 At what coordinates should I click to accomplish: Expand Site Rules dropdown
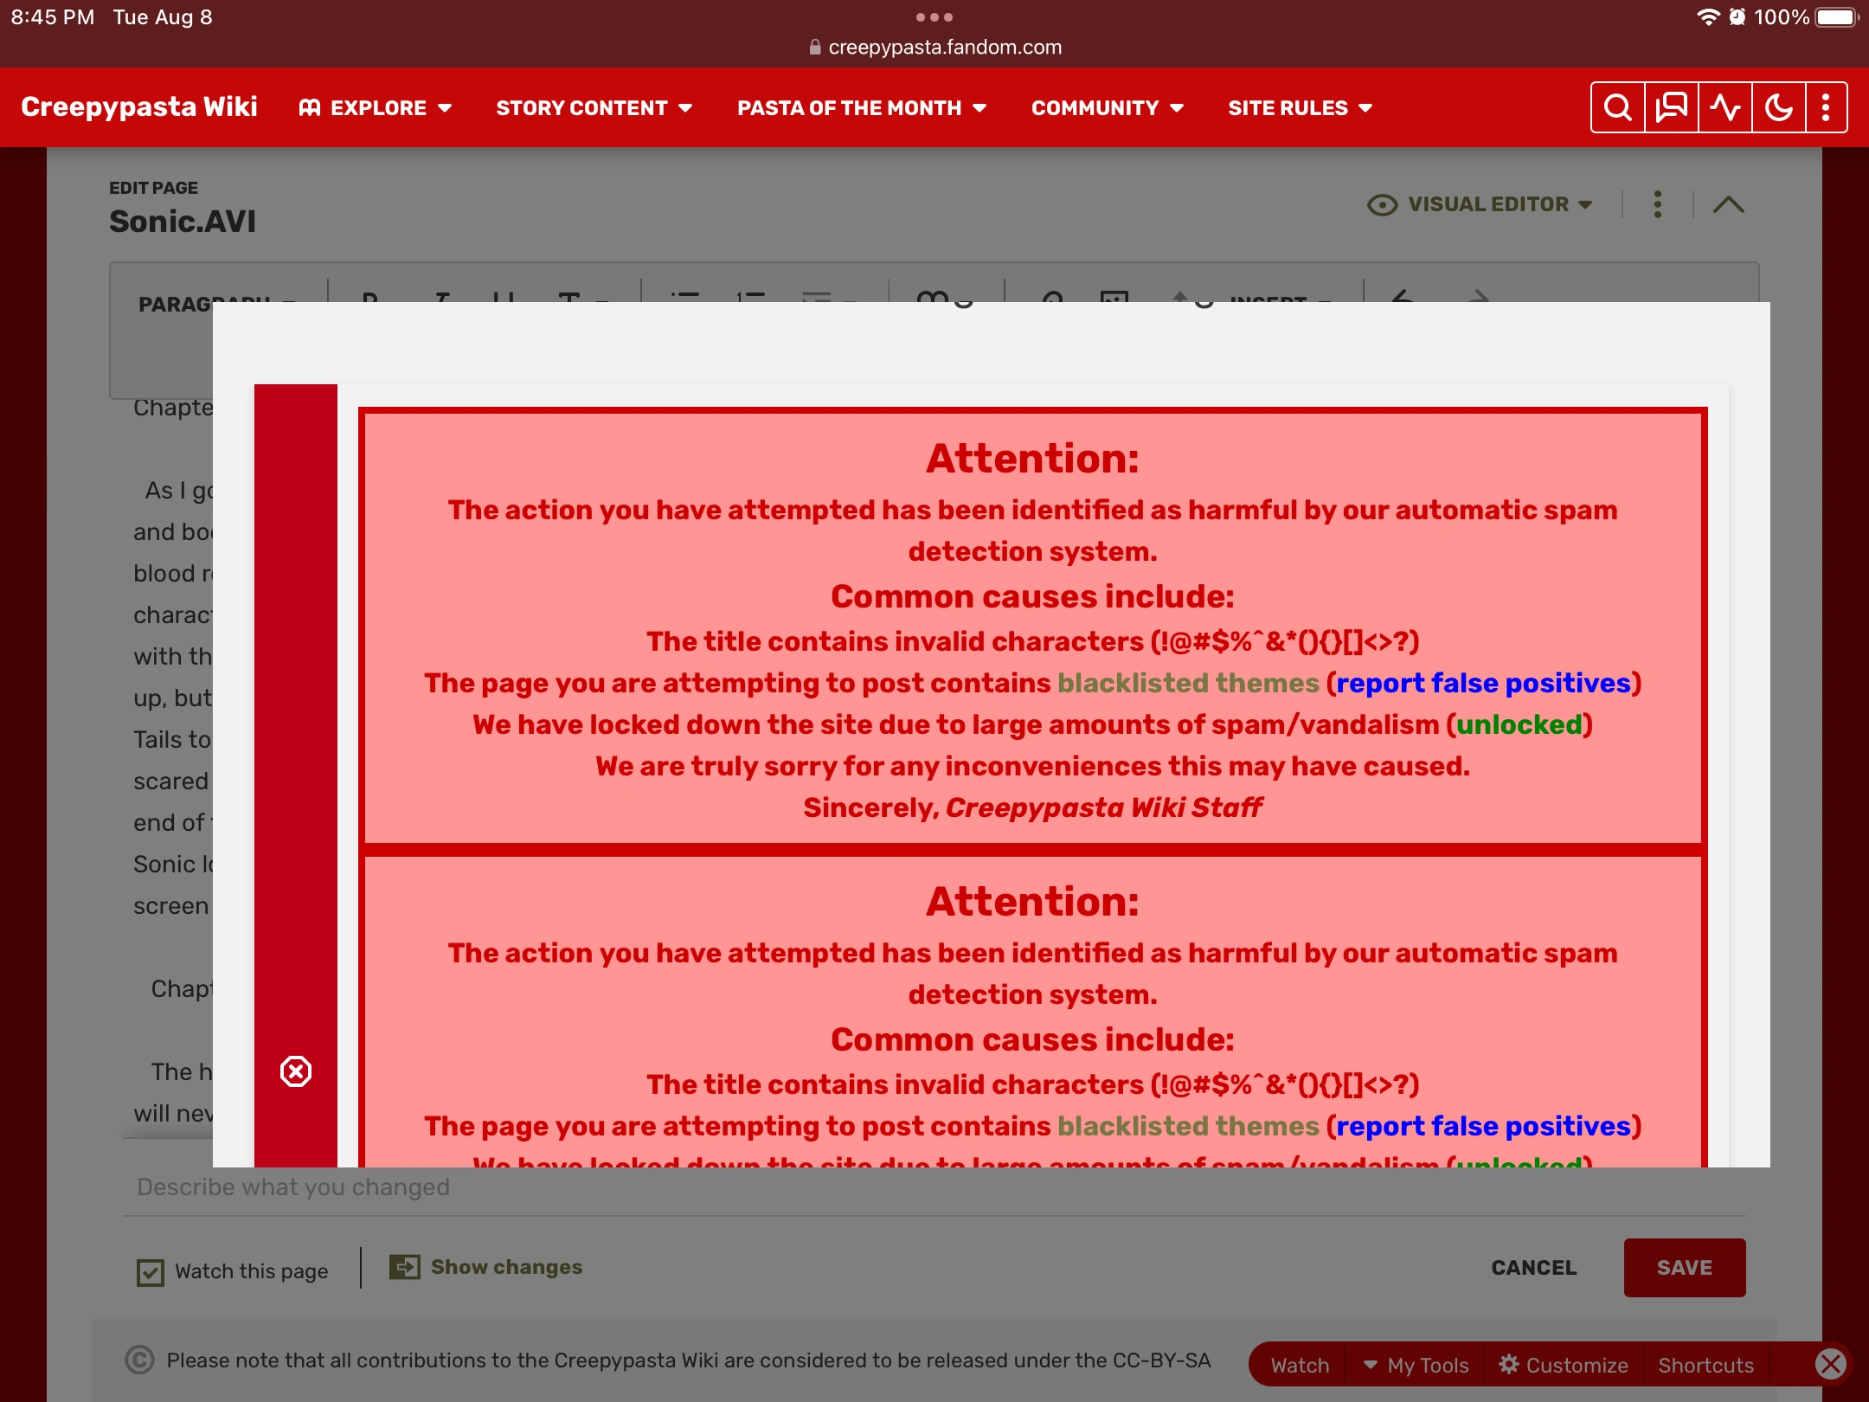point(1300,108)
